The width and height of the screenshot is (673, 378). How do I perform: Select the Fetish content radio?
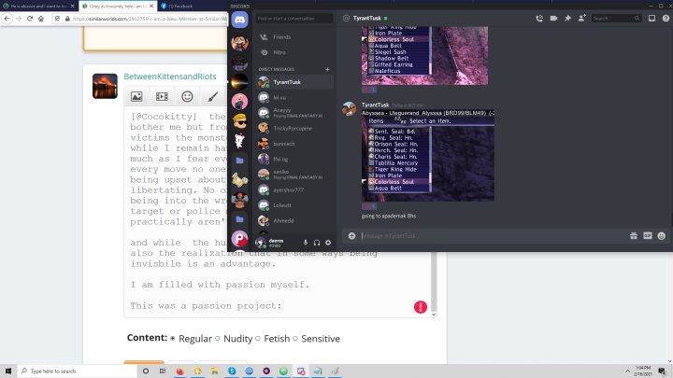[258, 339]
